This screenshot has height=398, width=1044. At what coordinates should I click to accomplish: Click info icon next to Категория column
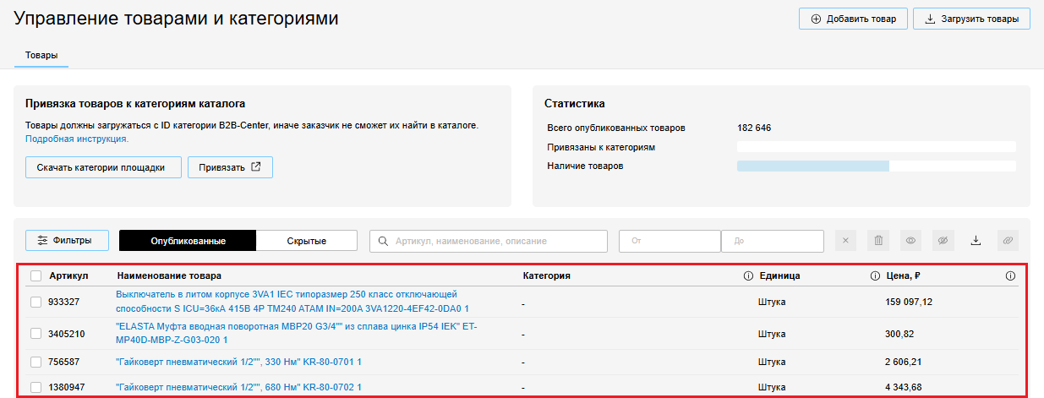tap(747, 275)
